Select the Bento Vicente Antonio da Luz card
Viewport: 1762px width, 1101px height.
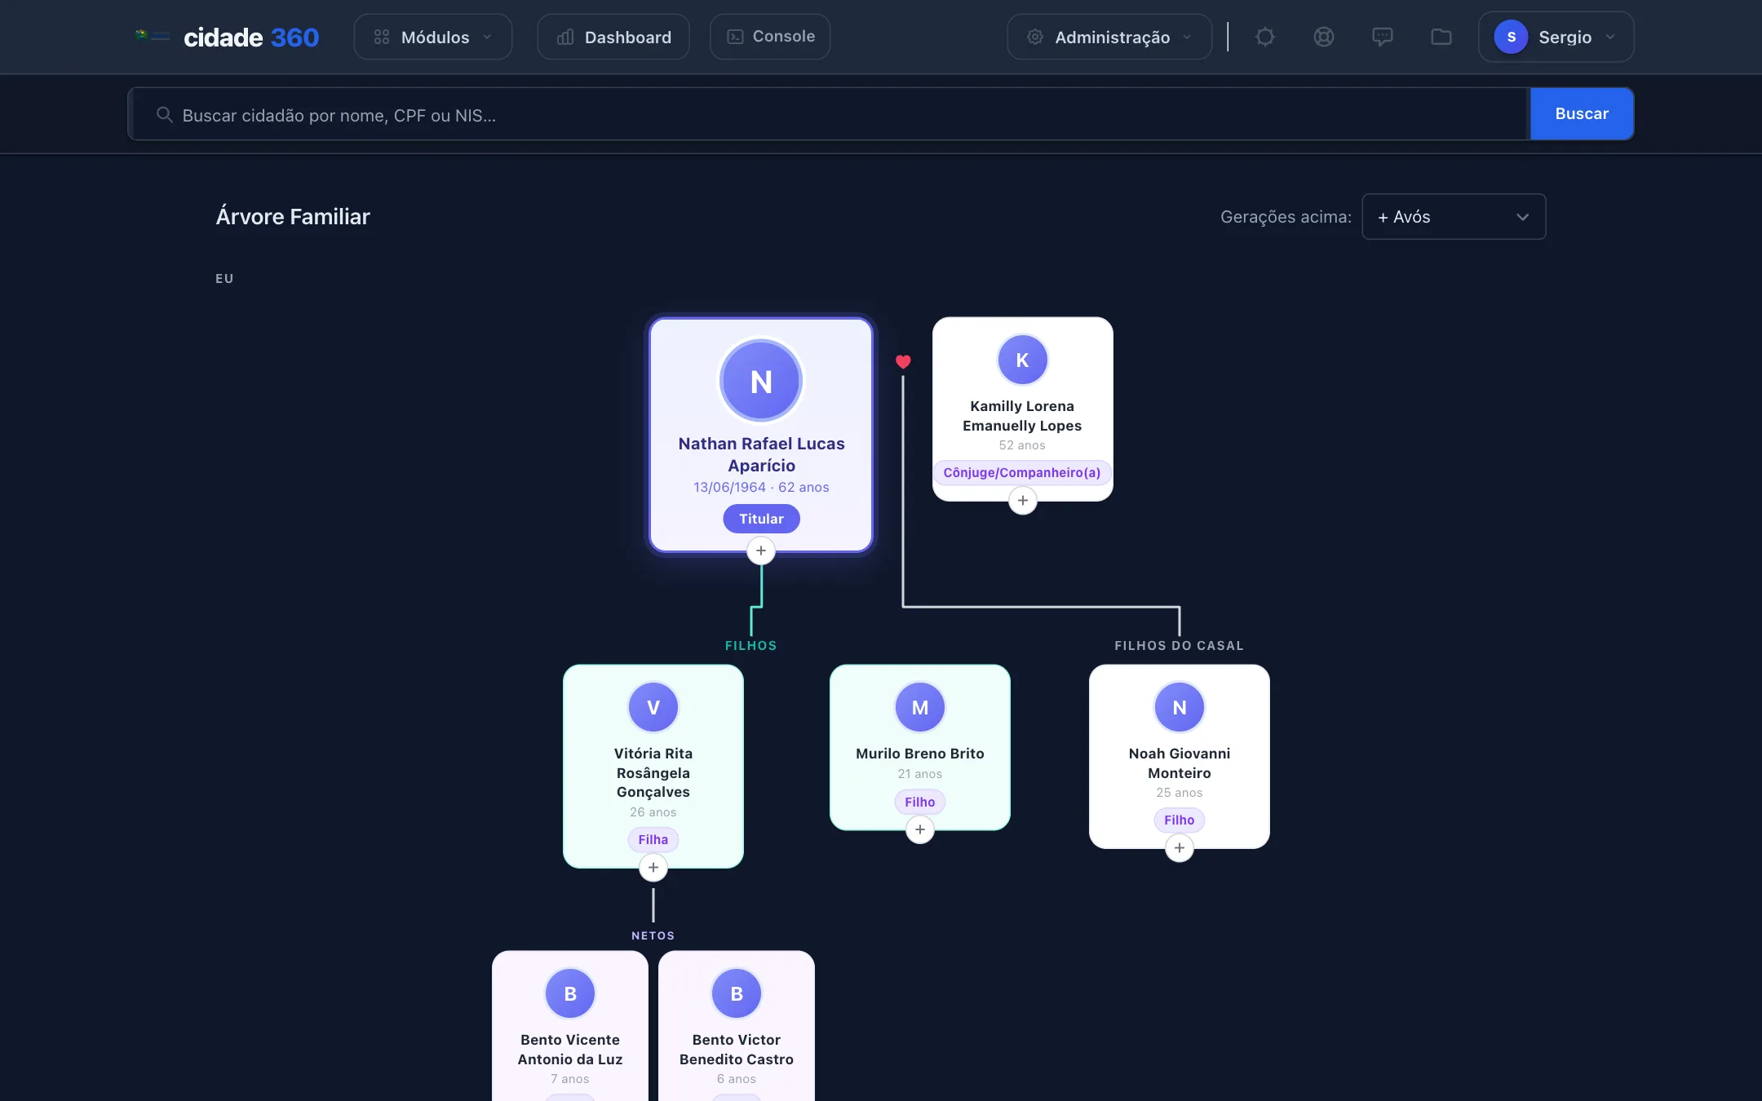click(x=570, y=1025)
